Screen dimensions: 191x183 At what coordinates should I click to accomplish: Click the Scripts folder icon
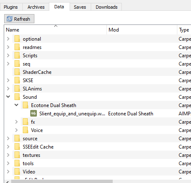17,55
